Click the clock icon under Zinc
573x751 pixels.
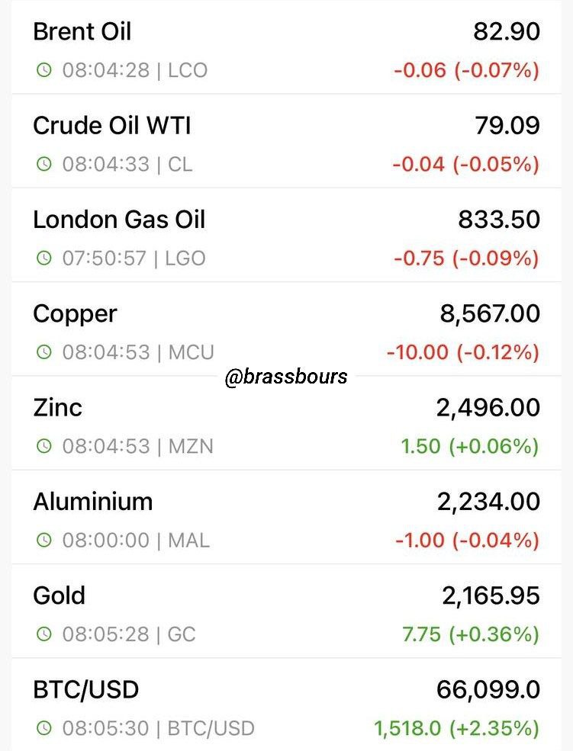pyautogui.click(x=43, y=446)
